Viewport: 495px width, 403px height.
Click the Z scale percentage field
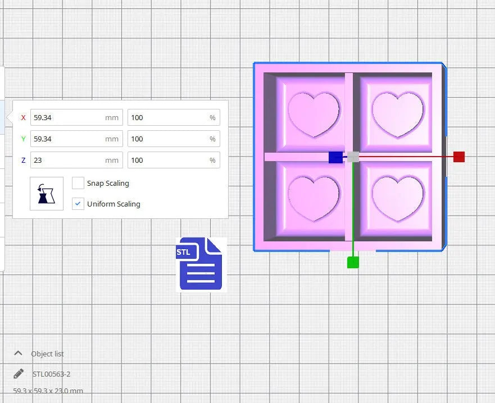(x=169, y=160)
